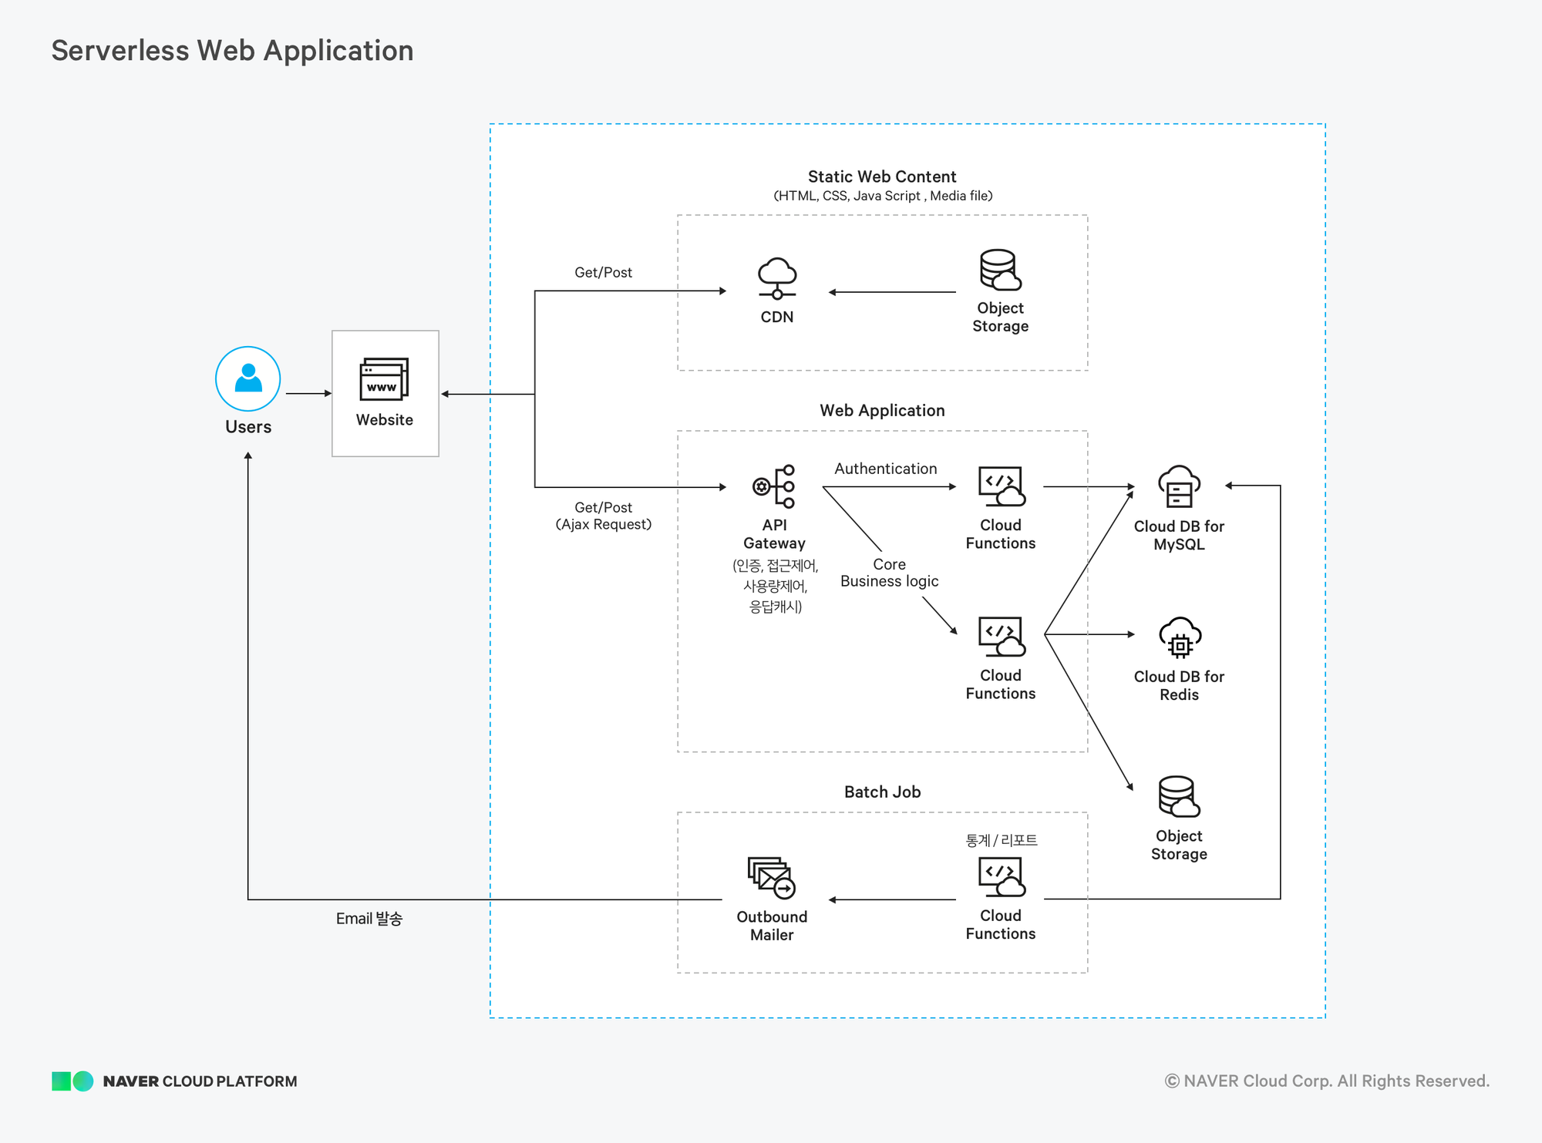Screen dimensions: 1542x1143
Task: Click the Core Business logic Cloud Functions icon
Action: pos(1001,637)
